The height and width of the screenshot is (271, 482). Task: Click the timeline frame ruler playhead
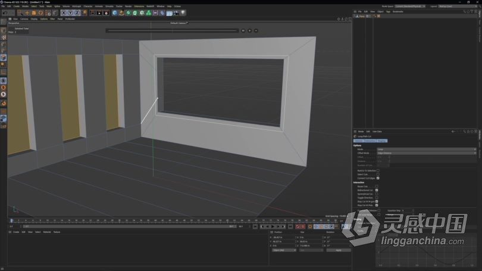click(12, 220)
